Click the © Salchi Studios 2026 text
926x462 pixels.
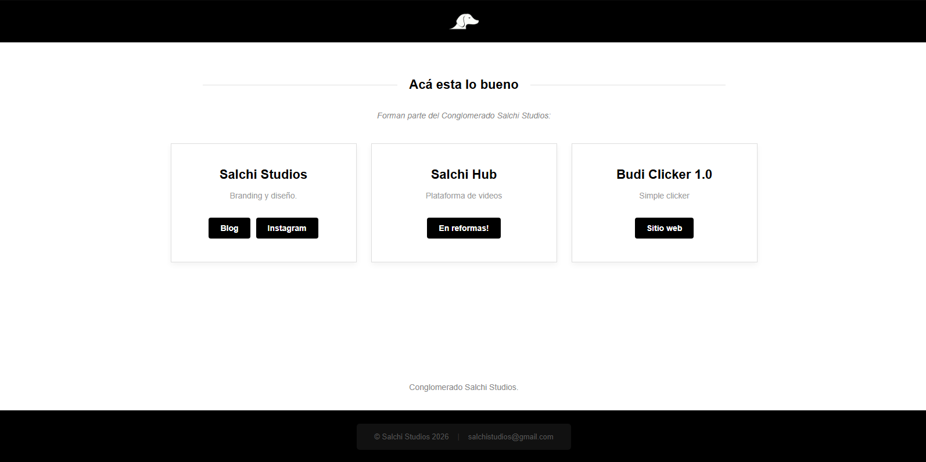[x=411, y=436]
